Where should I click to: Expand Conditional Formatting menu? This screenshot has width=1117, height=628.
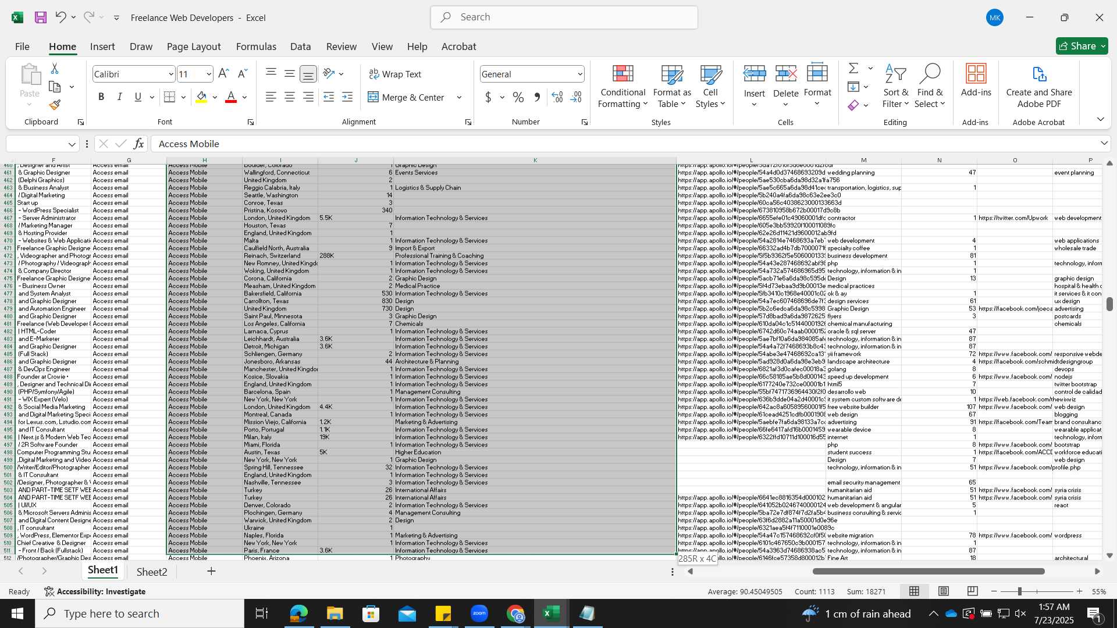coord(623,86)
